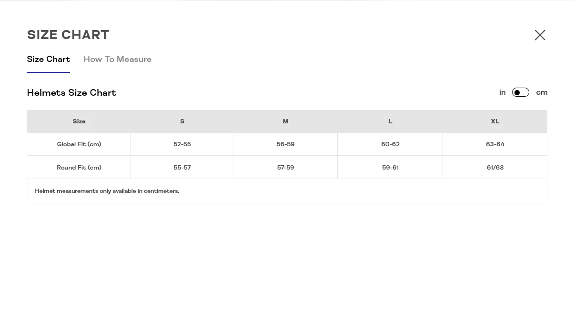Click the 56-59 Global Fit cell
Viewport: 574px width, 331px height.
point(285,144)
